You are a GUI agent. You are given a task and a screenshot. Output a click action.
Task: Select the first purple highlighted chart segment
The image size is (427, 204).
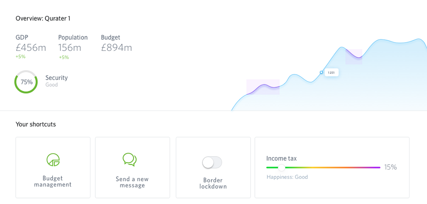263,87
